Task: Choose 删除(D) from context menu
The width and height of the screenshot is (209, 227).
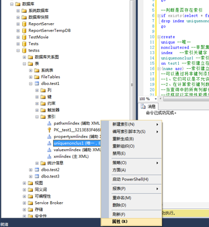Action: point(136,205)
